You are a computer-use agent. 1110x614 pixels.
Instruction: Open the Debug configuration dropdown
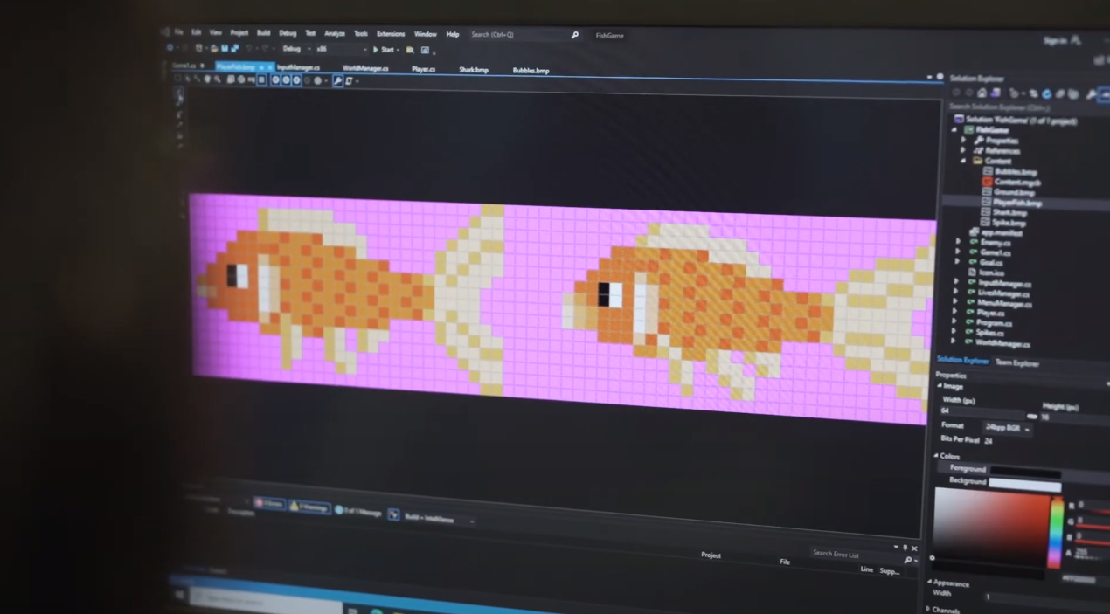297,49
